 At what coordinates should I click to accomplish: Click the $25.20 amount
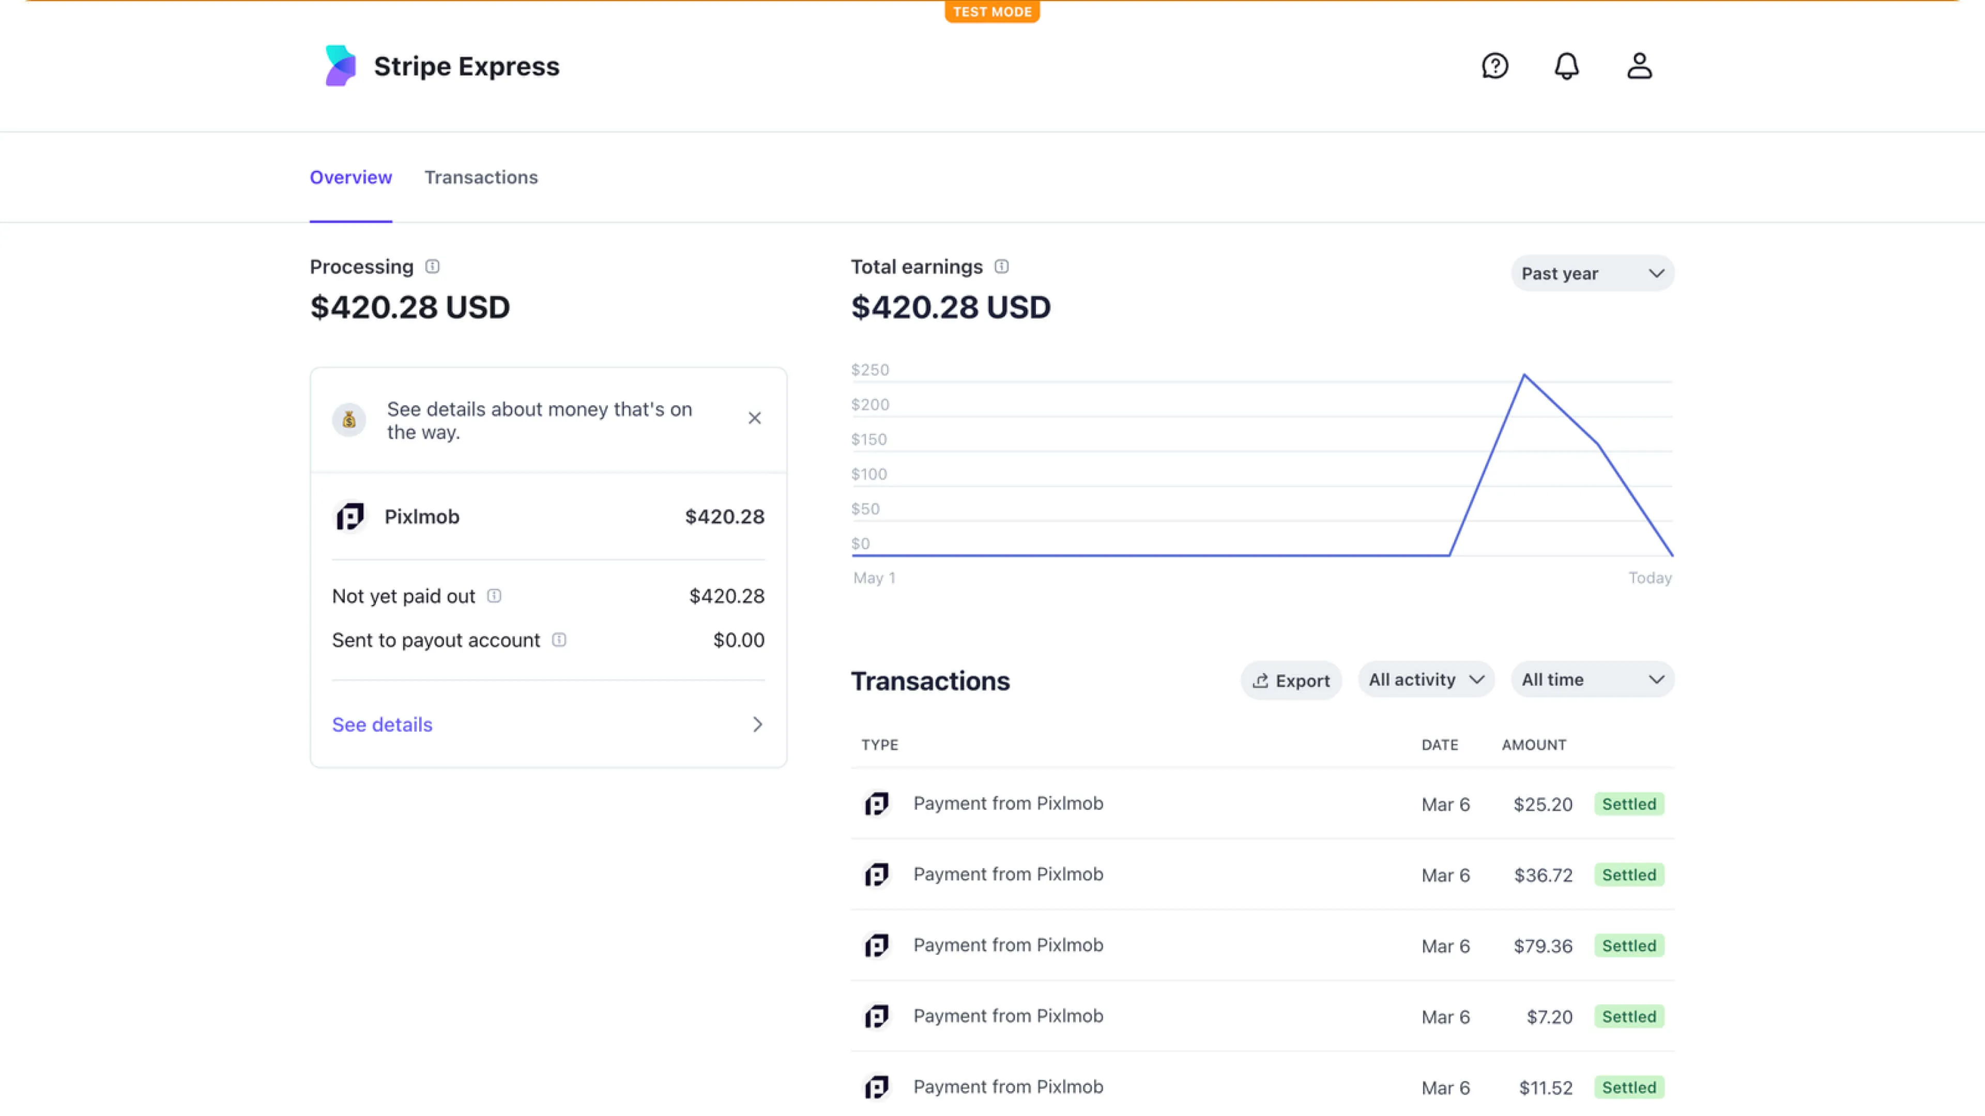point(1543,805)
